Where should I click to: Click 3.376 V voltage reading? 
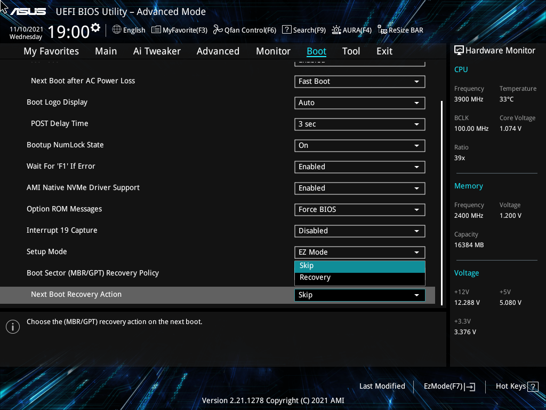click(x=465, y=332)
